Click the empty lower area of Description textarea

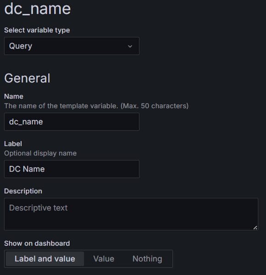tap(131, 222)
